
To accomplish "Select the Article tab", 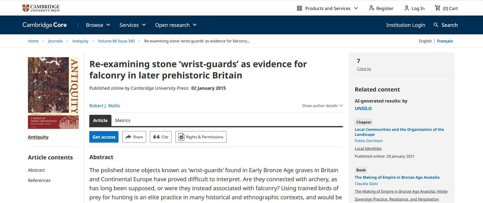I will tap(100, 121).
